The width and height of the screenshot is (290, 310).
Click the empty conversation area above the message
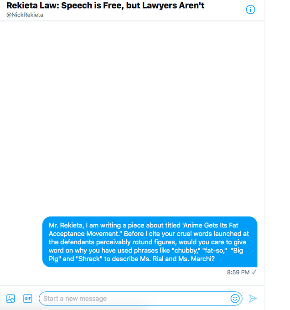coord(132,119)
